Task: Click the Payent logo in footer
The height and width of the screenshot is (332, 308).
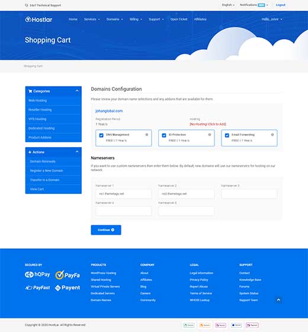Action: 68,288
